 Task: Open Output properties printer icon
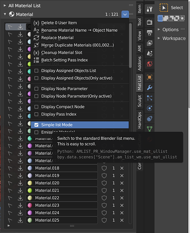pos(149,33)
